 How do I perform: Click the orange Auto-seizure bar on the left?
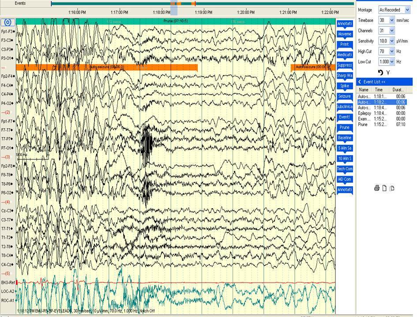(106, 67)
